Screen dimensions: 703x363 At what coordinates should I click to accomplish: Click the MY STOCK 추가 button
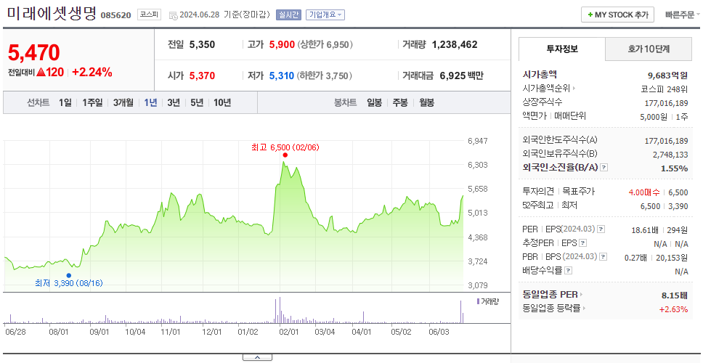618,15
